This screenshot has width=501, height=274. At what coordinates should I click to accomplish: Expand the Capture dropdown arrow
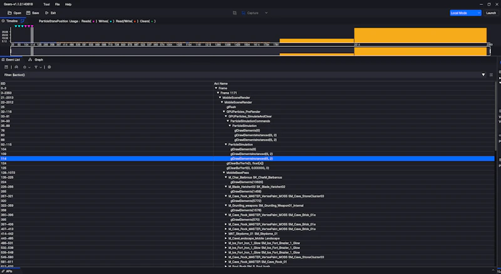[x=266, y=13]
